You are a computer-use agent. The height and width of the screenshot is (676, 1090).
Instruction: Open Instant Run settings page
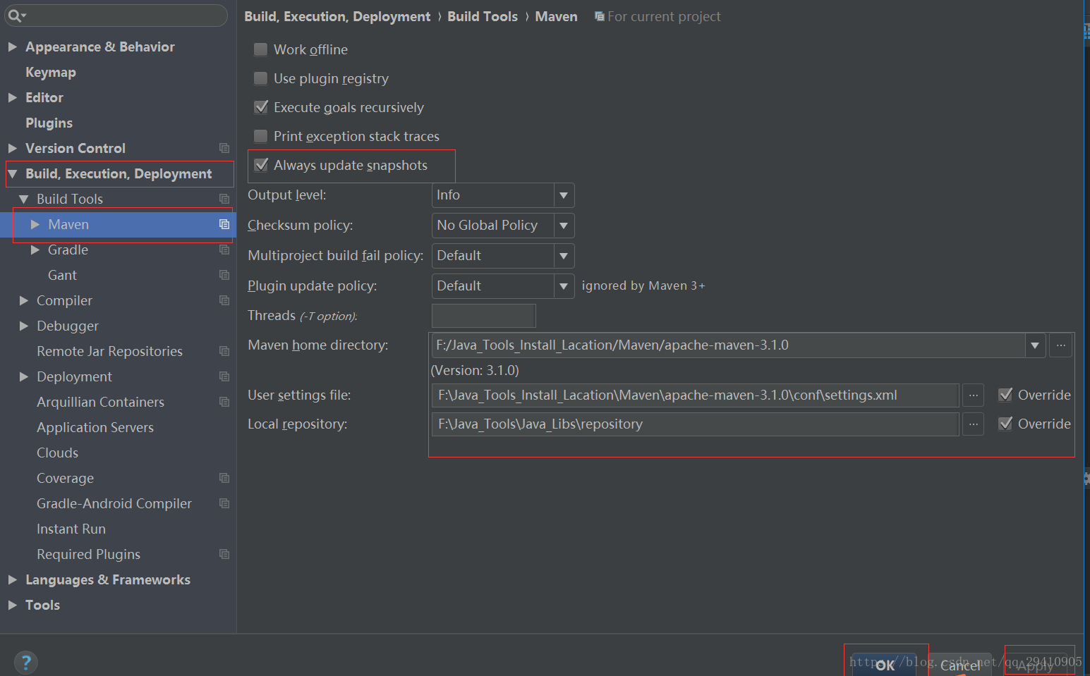tap(71, 529)
